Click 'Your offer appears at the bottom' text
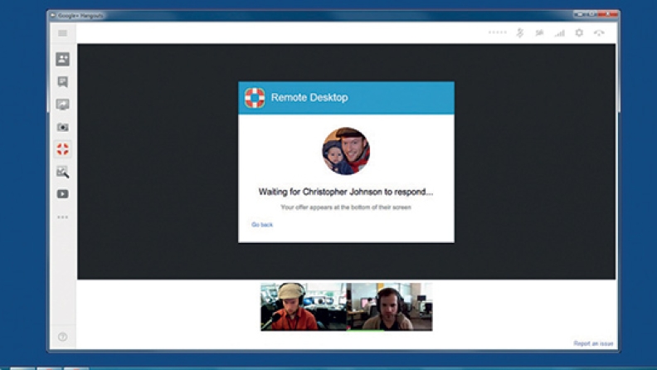This screenshot has height=370, width=657. point(346,207)
